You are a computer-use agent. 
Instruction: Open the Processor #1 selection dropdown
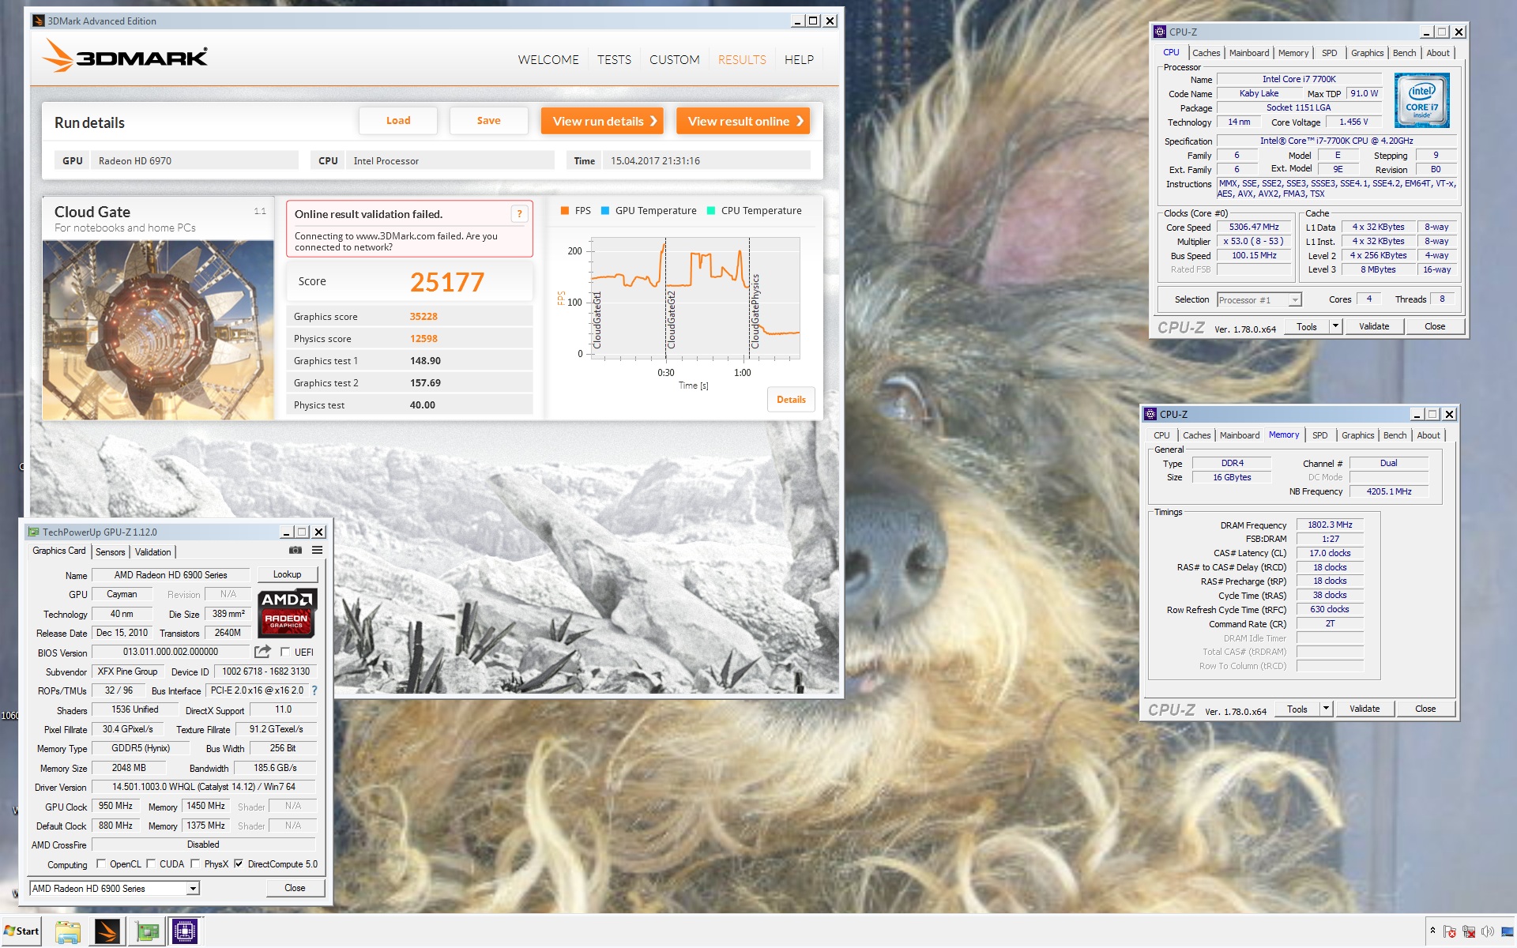tap(1294, 300)
